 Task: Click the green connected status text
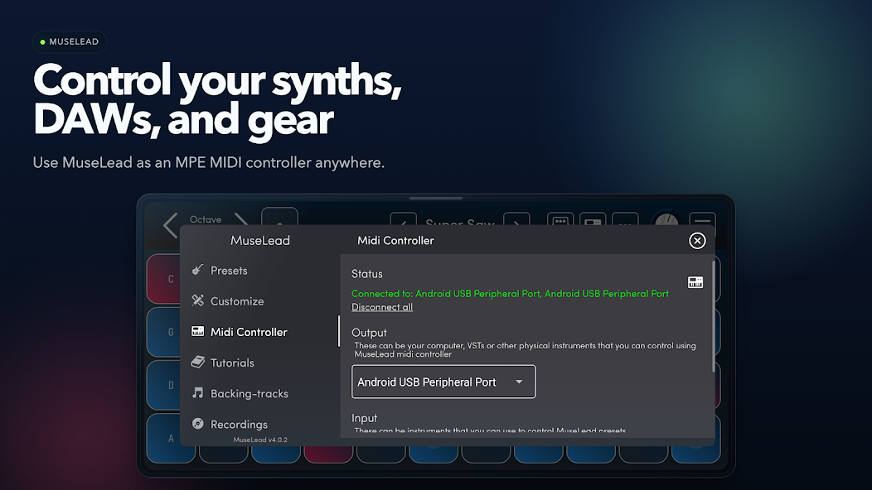[510, 294]
